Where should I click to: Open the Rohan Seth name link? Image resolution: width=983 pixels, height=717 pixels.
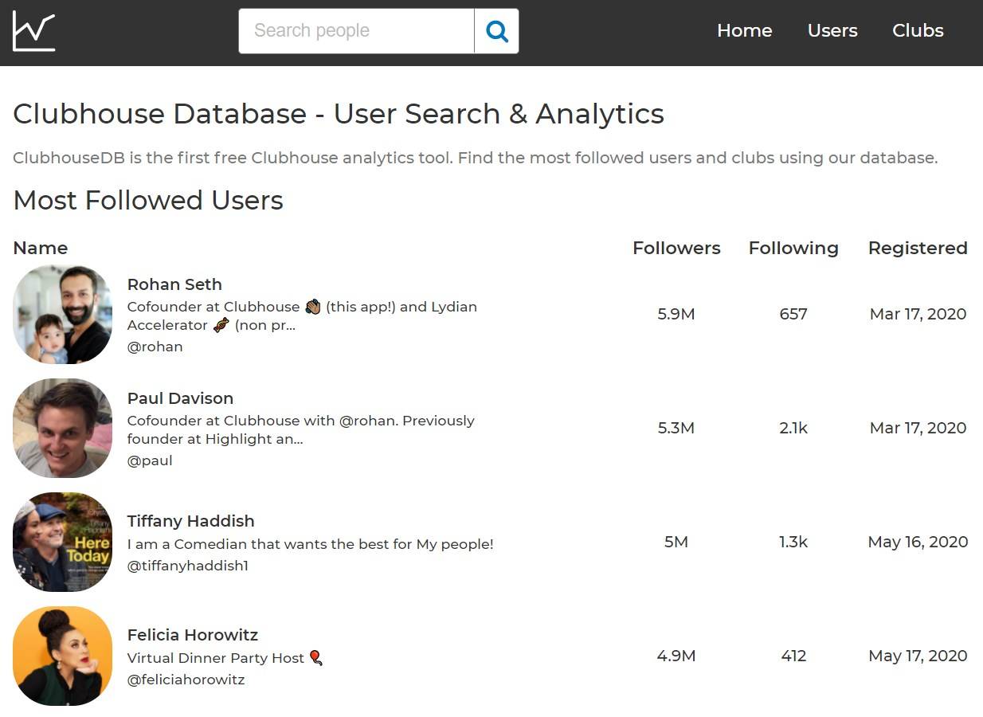174,284
